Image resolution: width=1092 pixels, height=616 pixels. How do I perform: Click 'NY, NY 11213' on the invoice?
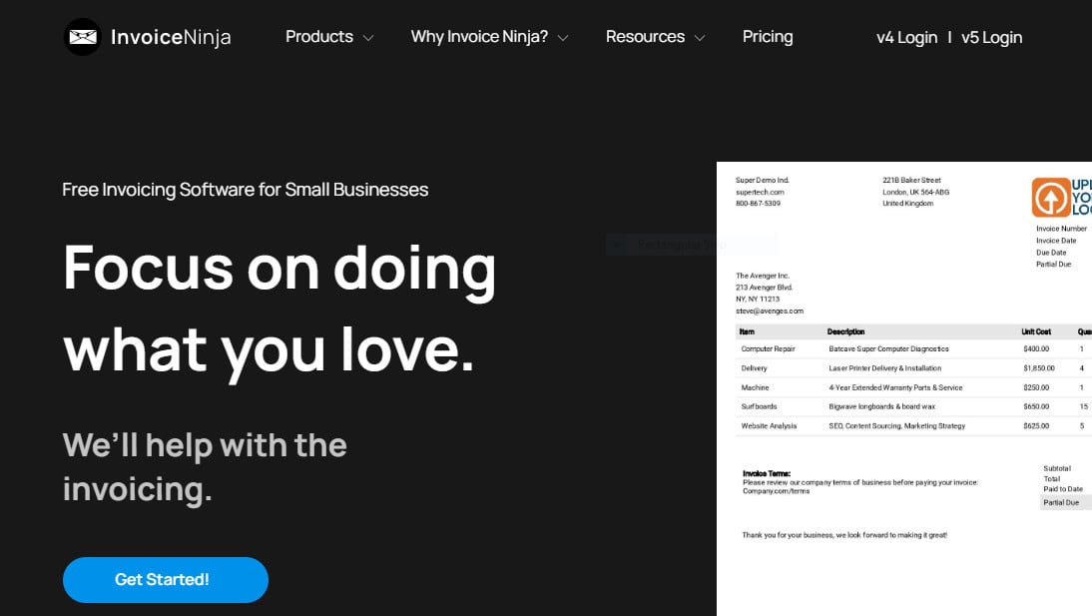click(x=758, y=299)
